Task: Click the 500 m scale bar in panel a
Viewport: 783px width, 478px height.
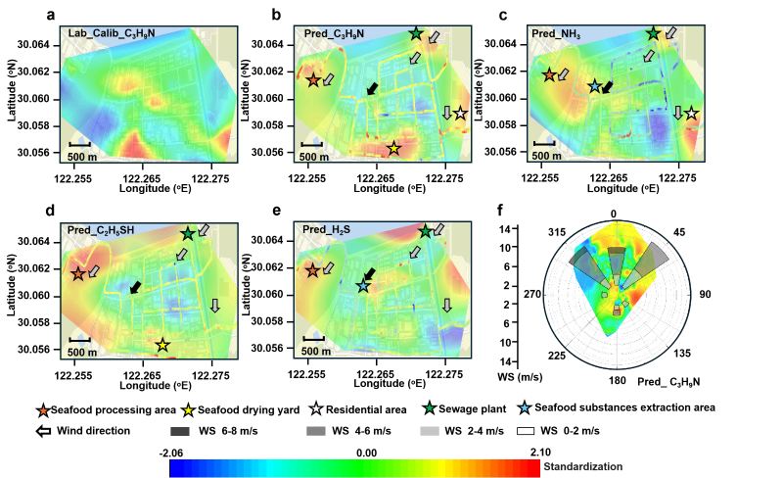Action: (80, 145)
